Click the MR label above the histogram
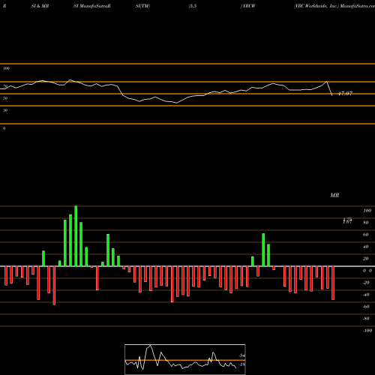This screenshot has width=375, height=375. pyautogui.click(x=334, y=195)
